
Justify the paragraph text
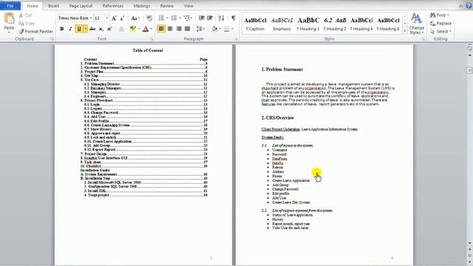tap(187, 29)
